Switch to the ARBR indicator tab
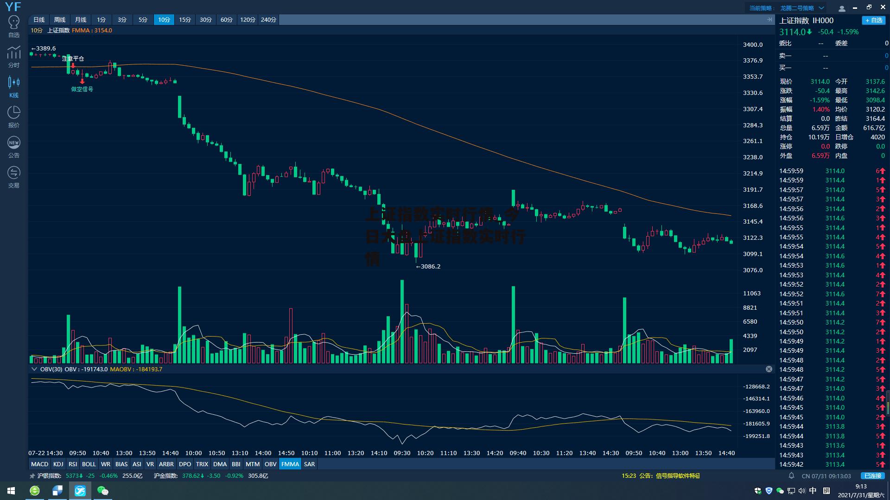The width and height of the screenshot is (890, 500). (x=166, y=464)
